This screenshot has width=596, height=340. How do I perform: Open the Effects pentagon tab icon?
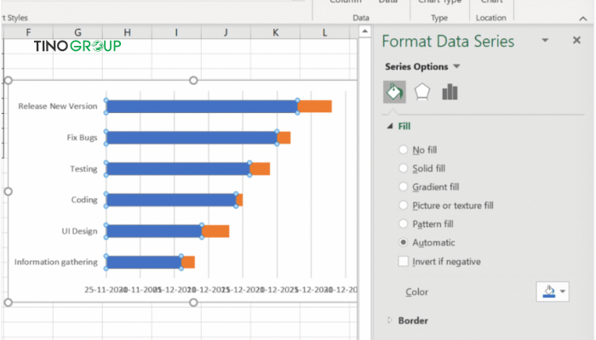422,92
